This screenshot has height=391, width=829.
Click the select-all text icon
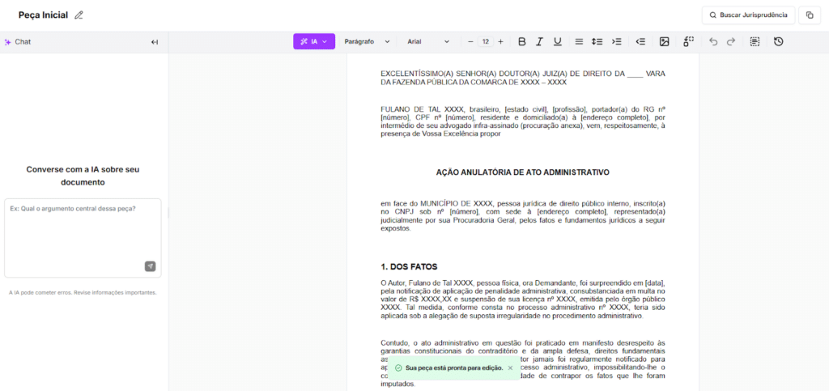click(755, 41)
